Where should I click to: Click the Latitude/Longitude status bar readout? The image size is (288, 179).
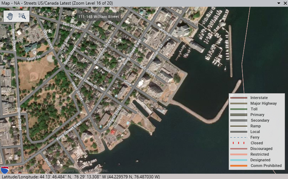tap(81, 176)
